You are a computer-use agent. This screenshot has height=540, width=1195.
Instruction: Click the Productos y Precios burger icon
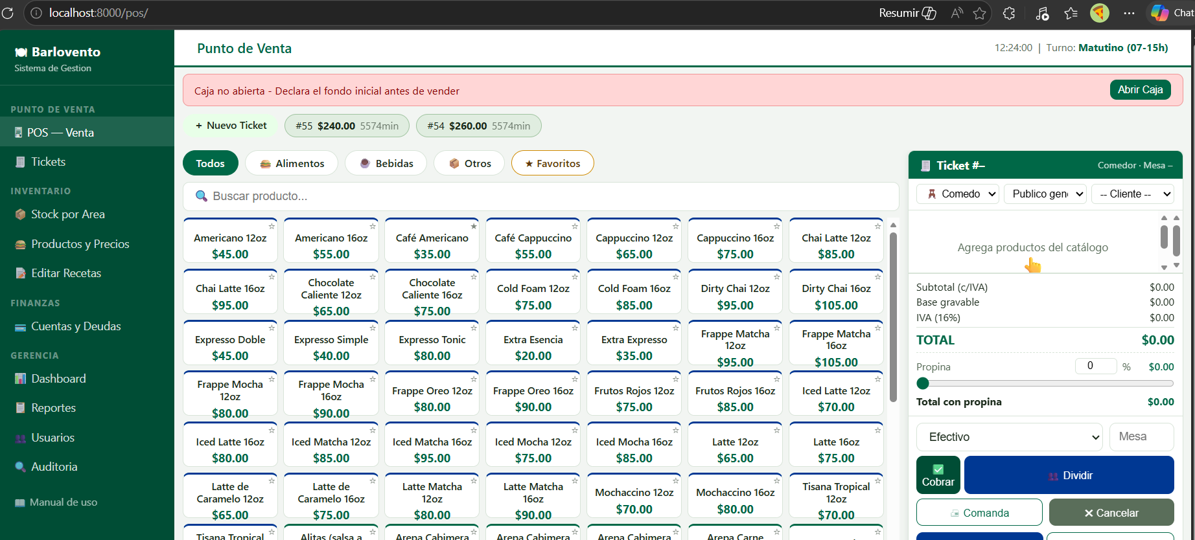[x=21, y=244]
